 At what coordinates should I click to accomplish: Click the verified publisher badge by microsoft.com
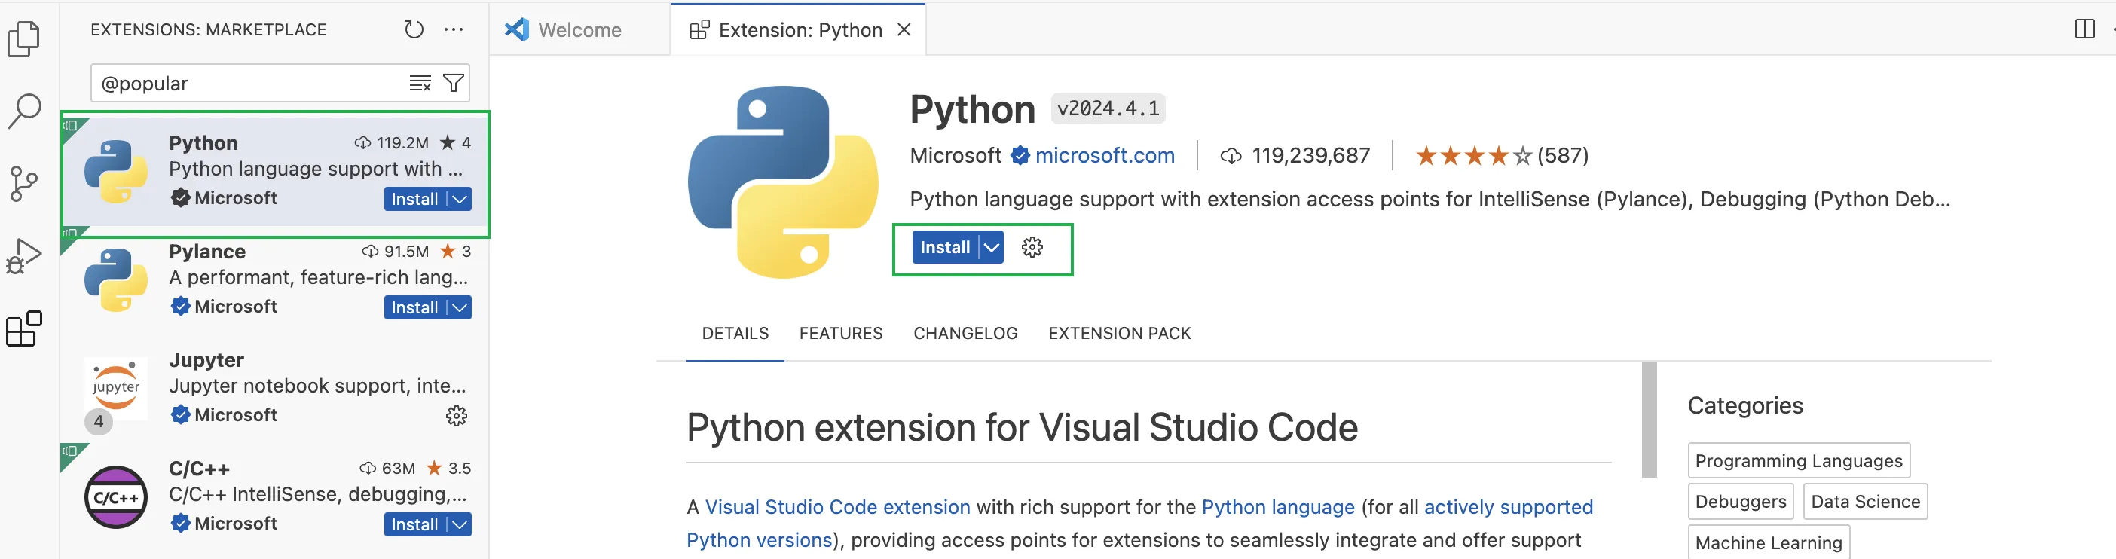pos(1020,155)
